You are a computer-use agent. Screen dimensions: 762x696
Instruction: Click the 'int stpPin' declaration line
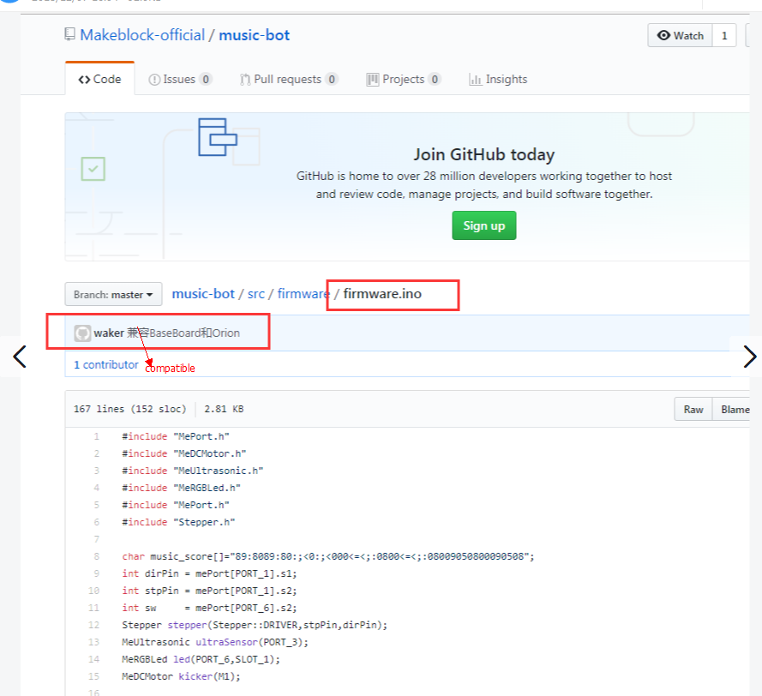tap(209, 591)
